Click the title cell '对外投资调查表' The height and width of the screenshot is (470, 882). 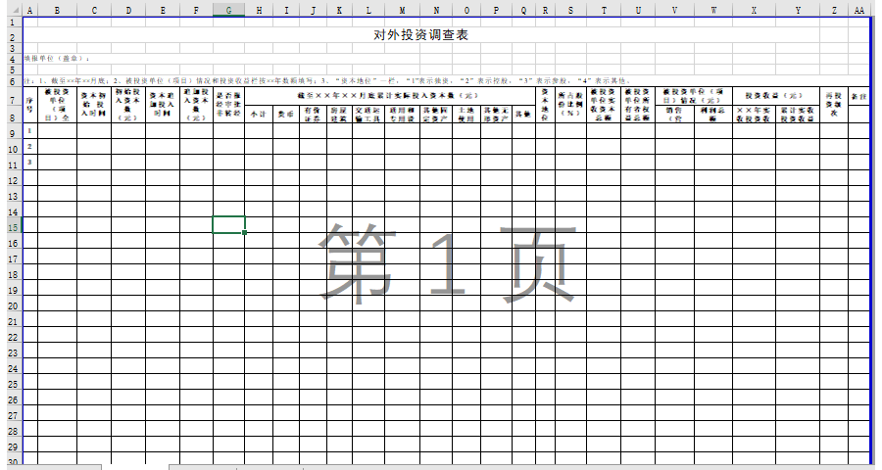421,35
